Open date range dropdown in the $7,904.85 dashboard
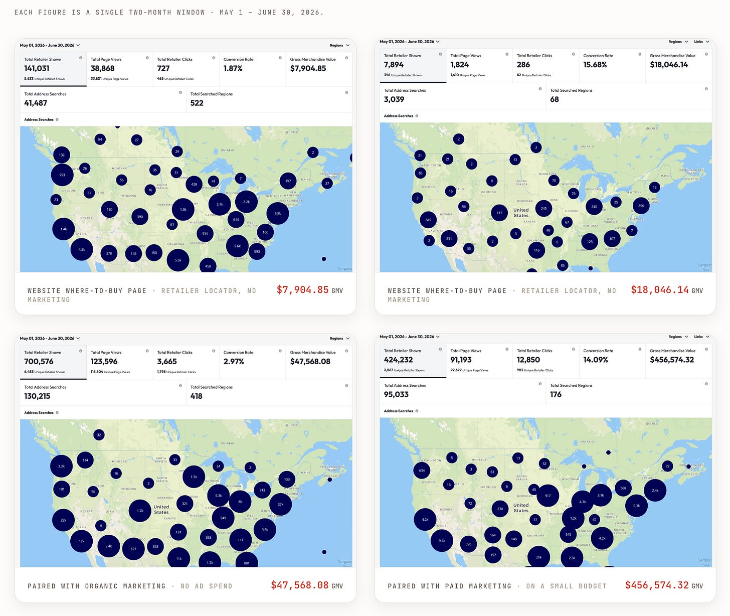 (x=50, y=45)
